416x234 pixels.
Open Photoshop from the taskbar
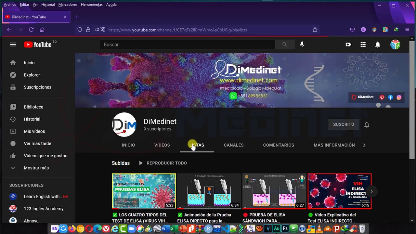point(285,229)
